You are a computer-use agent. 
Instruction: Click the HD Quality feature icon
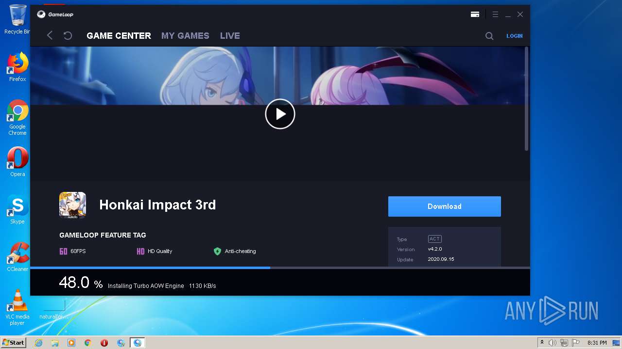tap(140, 251)
